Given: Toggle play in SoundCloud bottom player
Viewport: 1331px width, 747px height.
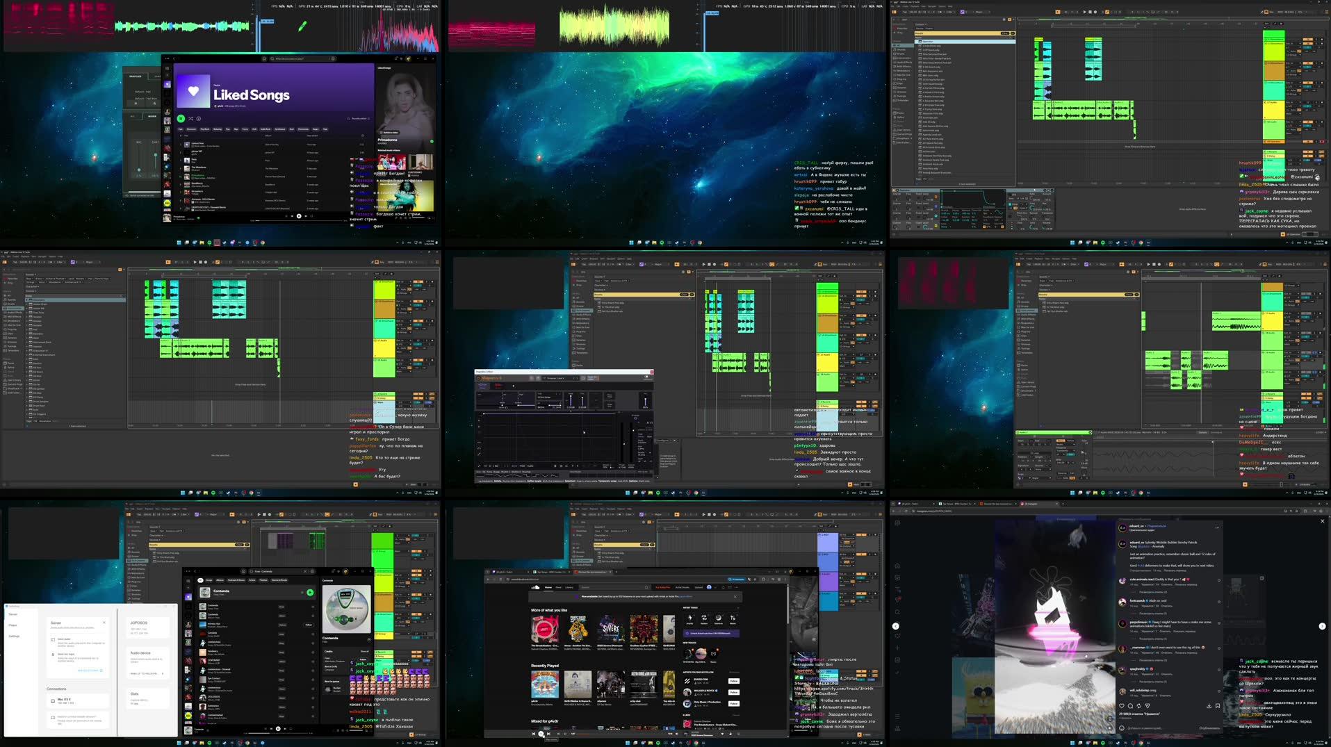Looking at the screenshot, I should coord(541,734).
